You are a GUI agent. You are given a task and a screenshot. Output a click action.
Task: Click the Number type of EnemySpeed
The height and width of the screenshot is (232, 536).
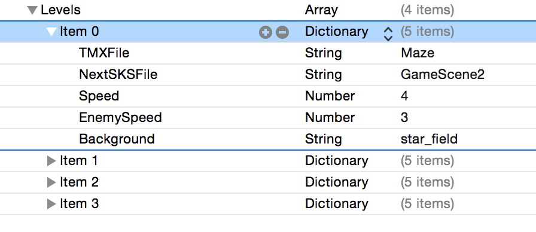click(x=330, y=118)
